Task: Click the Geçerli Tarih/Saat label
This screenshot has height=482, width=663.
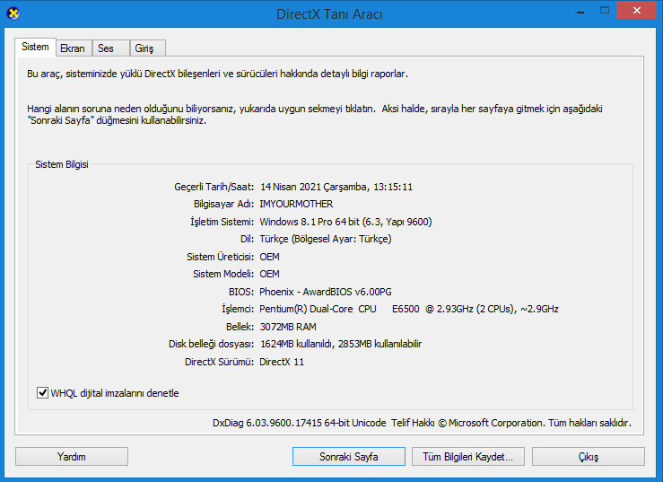Action: [x=214, y=187]
